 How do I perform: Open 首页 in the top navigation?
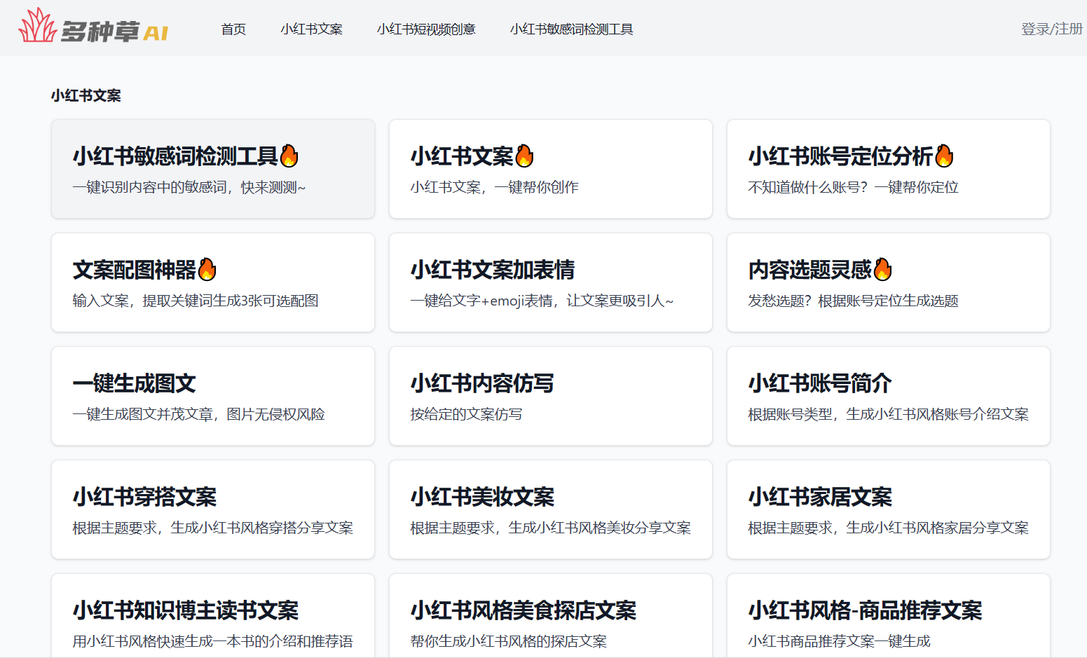(x=233, y=29)
